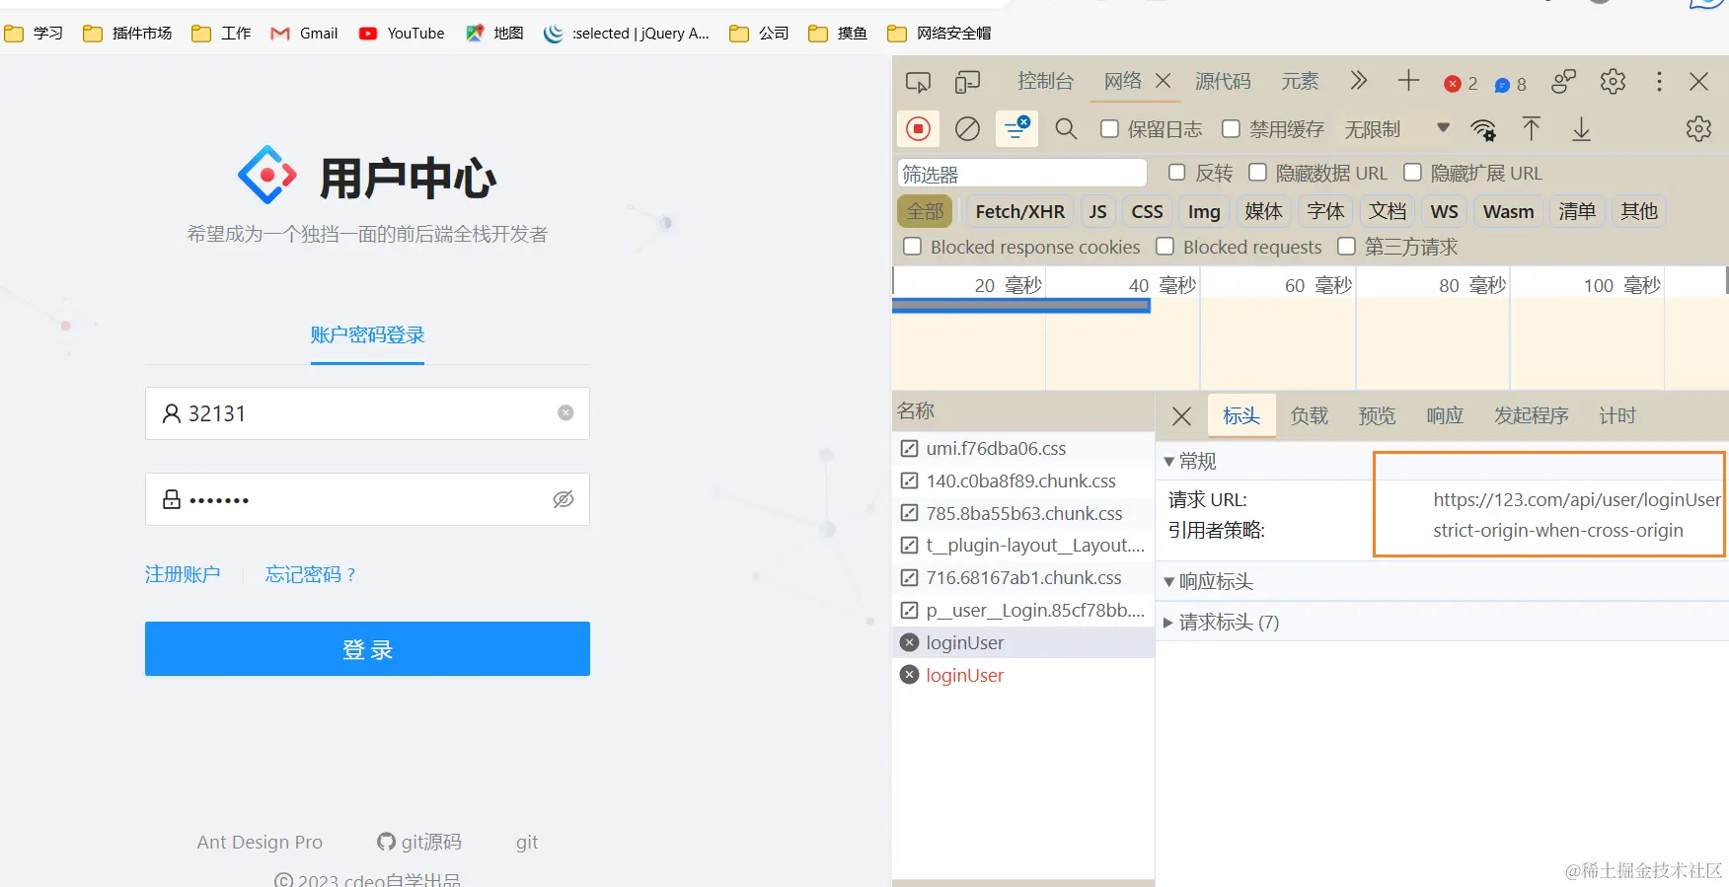Image resolution: width=1729 pixels, height=887 pixels.
Task: Click the record network log button
Action: pyautogui.click(x=918, y=129)
